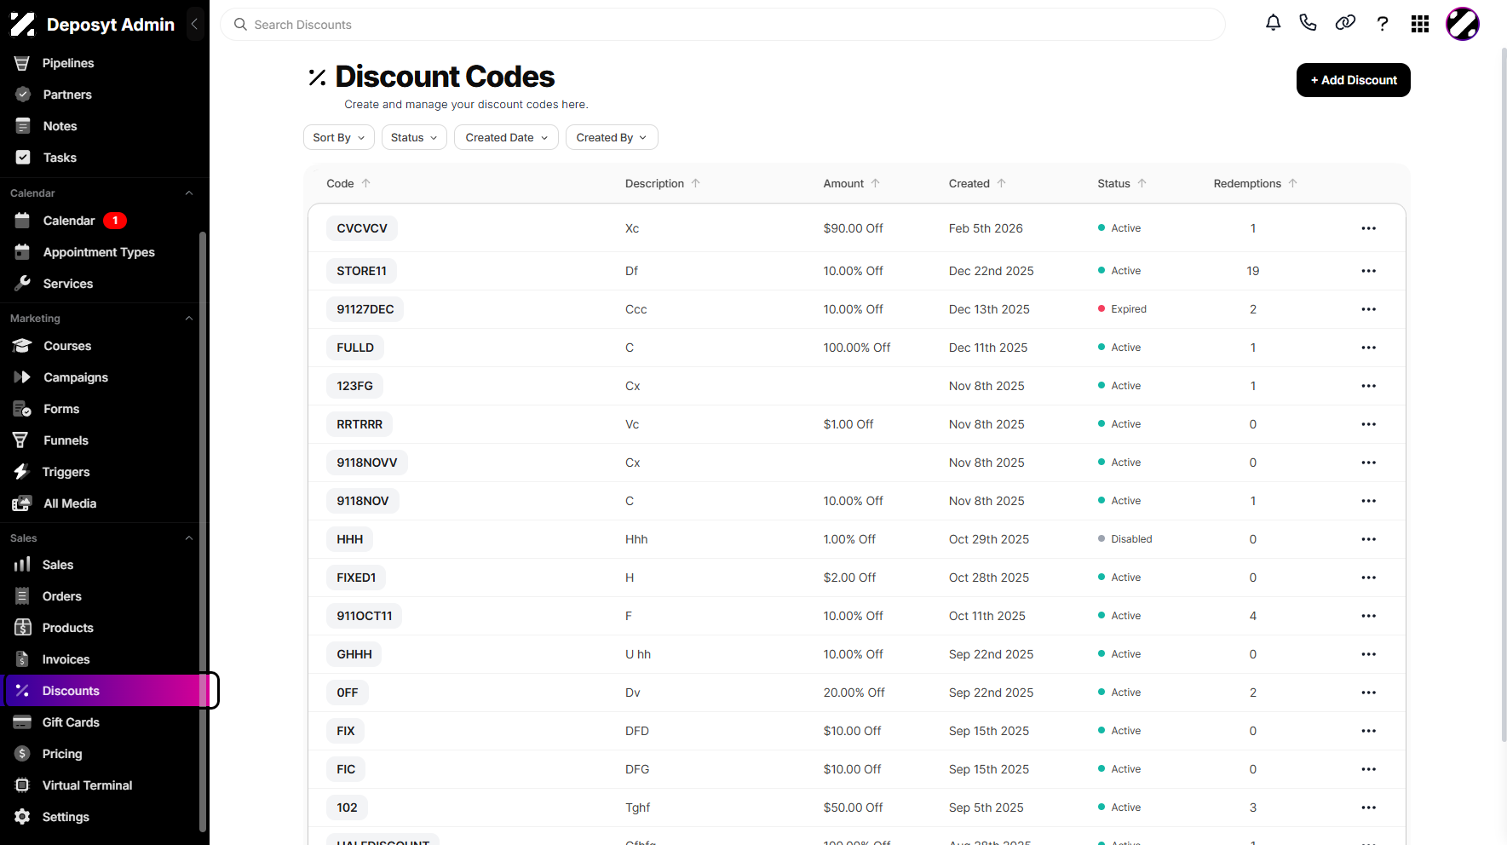Click the Add Discount button

click(x=1354, y=80)
